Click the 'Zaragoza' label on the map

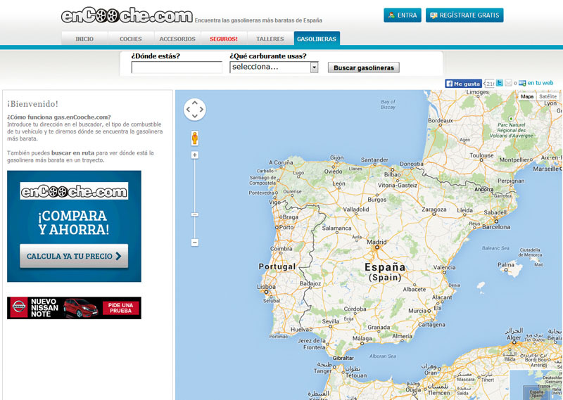434,209
